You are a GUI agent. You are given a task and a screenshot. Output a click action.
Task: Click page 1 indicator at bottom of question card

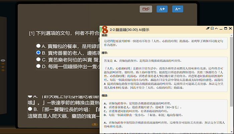click(x=95, y=125)
